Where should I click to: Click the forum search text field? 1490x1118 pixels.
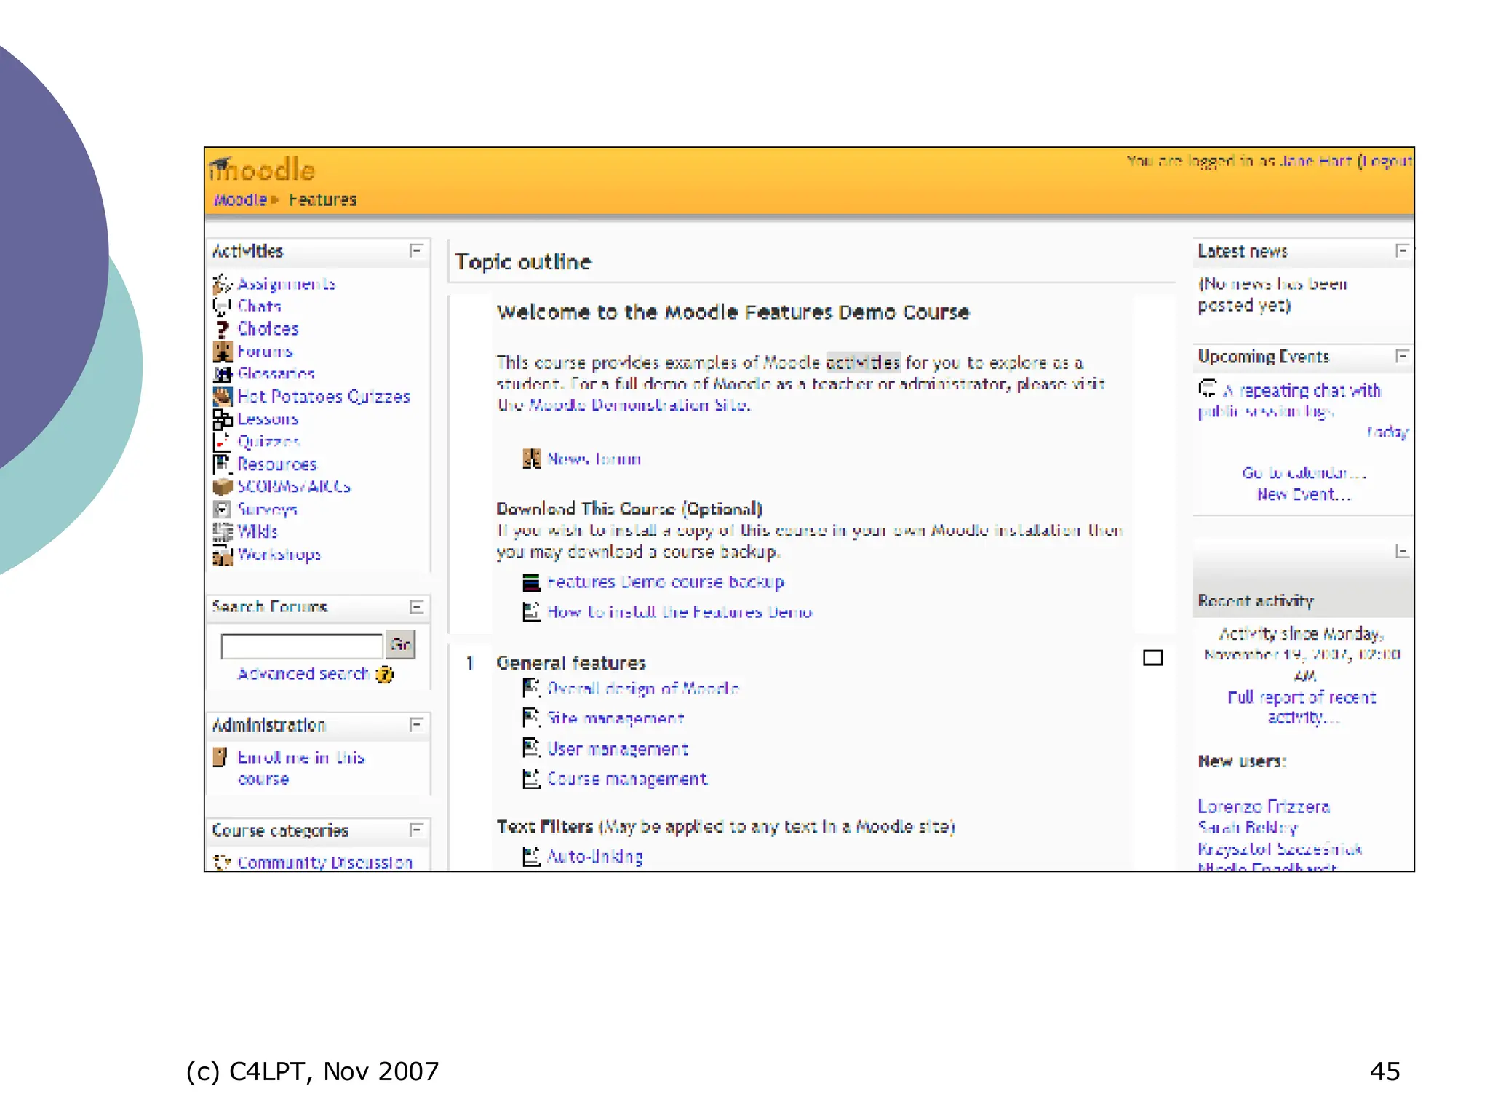301,646
